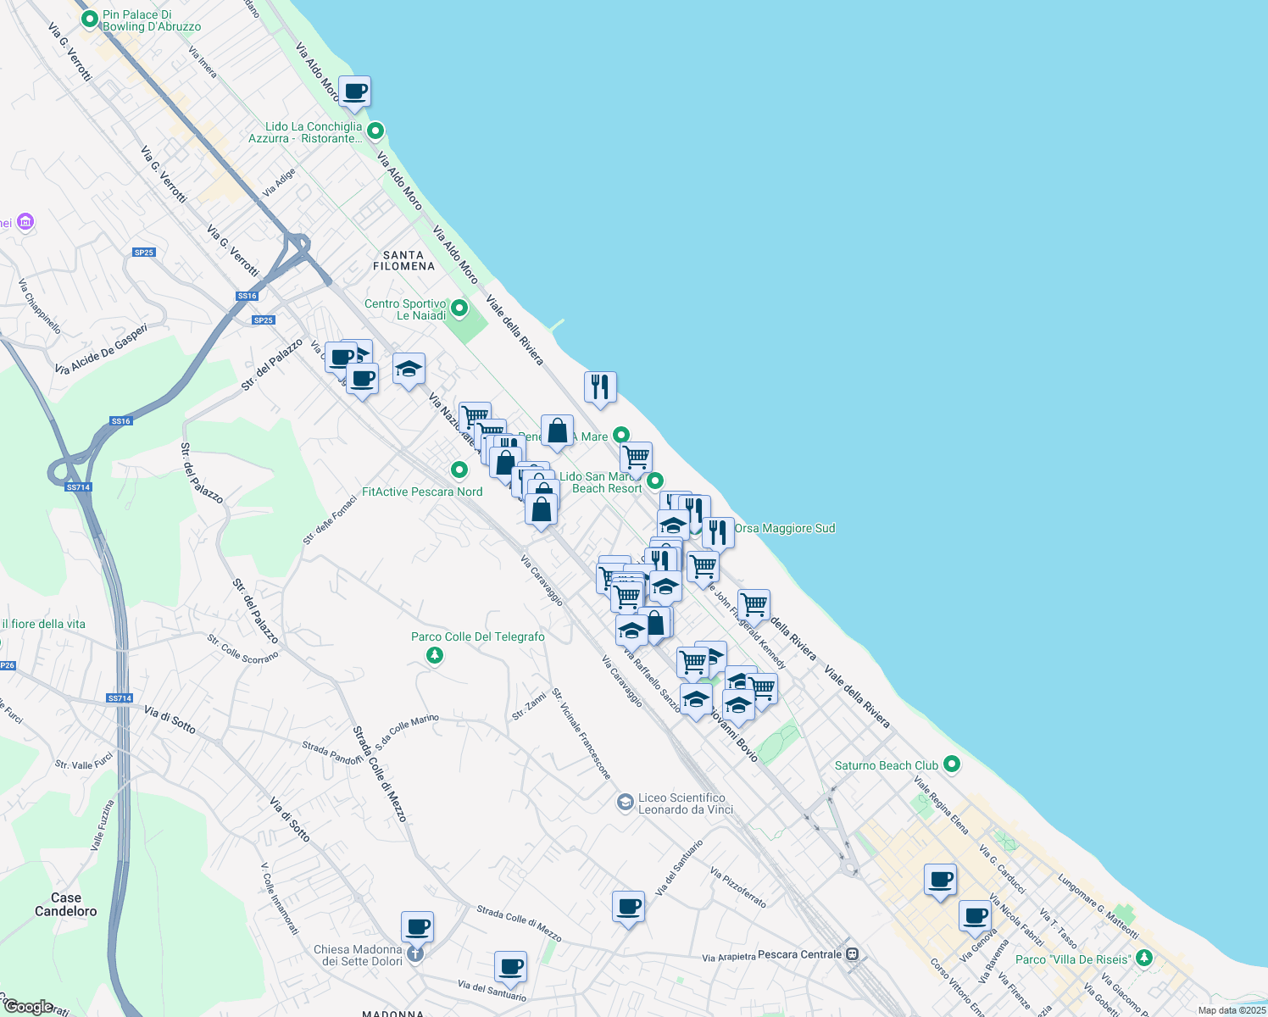Screen dimensions: 1268x1017
Task: Click the 'V. Colle Innamorati' road label
Action: pos(281,899)
